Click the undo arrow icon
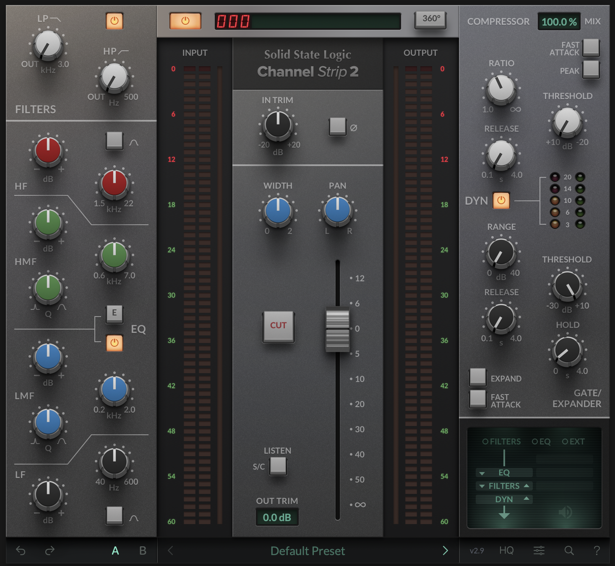This screenshot has width=615, height=566. [20, 551]
